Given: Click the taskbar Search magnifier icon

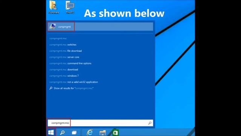Looking at the screenshot, I should tap(62, 133).
